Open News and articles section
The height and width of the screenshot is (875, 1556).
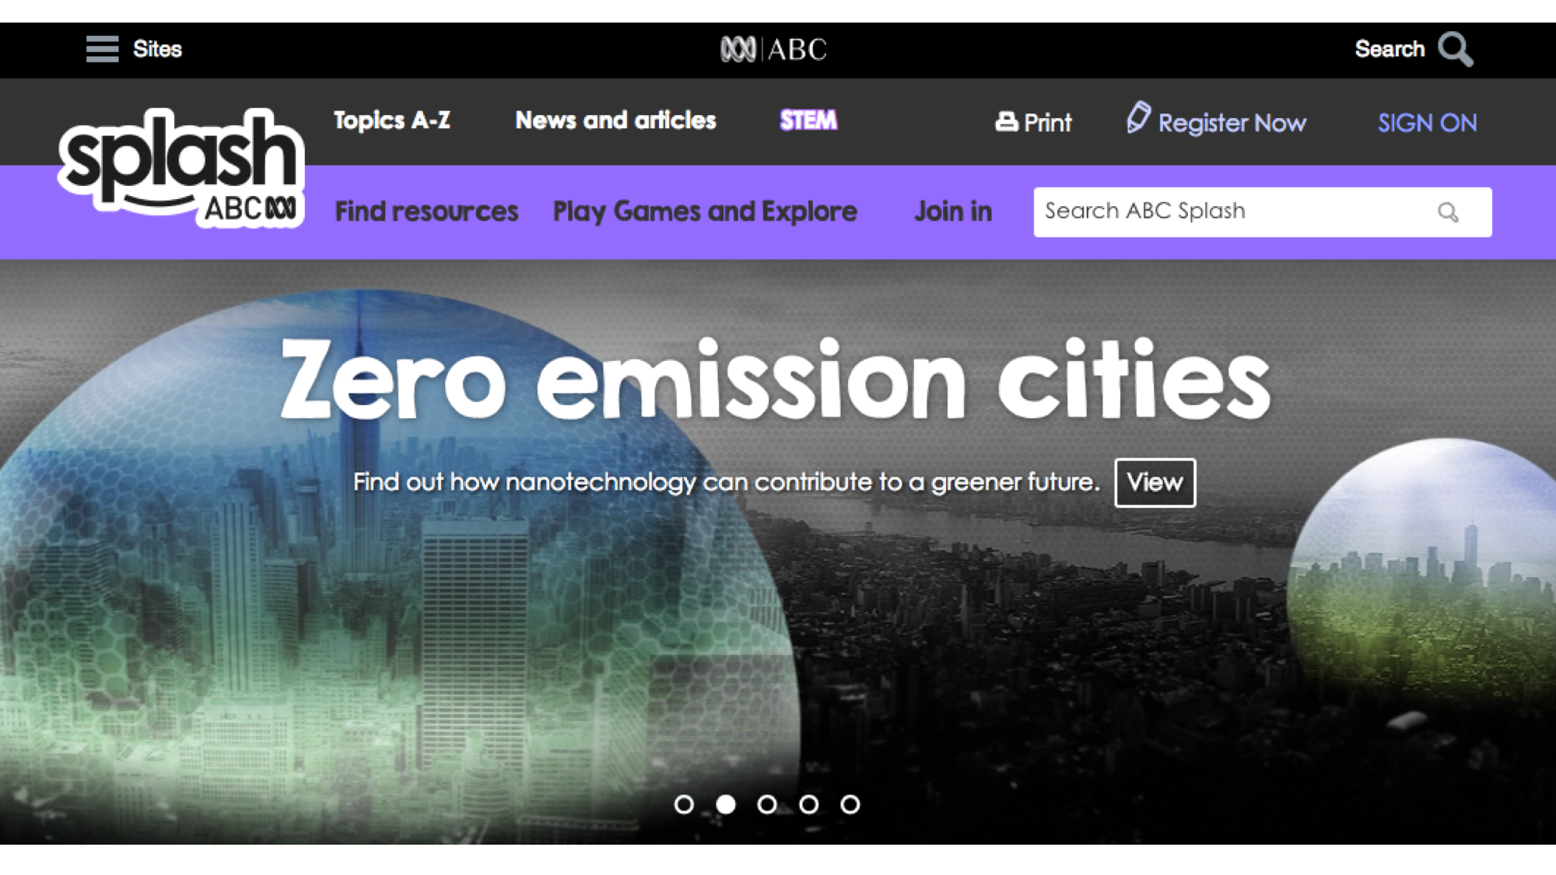coord(615,121)
